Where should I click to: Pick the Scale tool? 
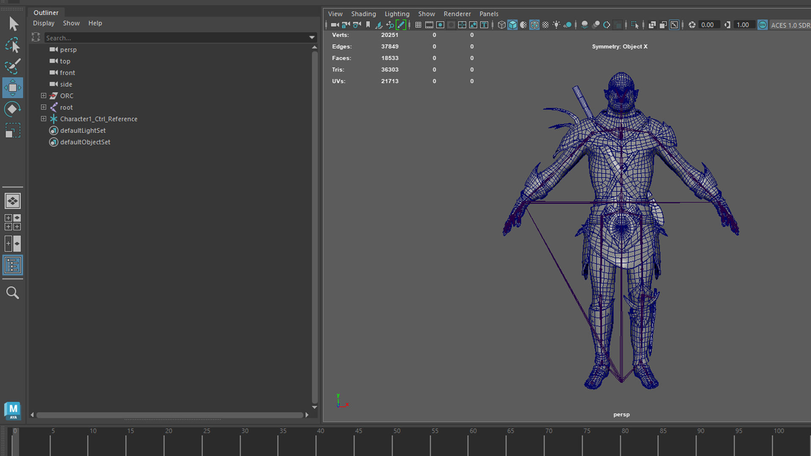pyautogui.click(x=13, y=130)
